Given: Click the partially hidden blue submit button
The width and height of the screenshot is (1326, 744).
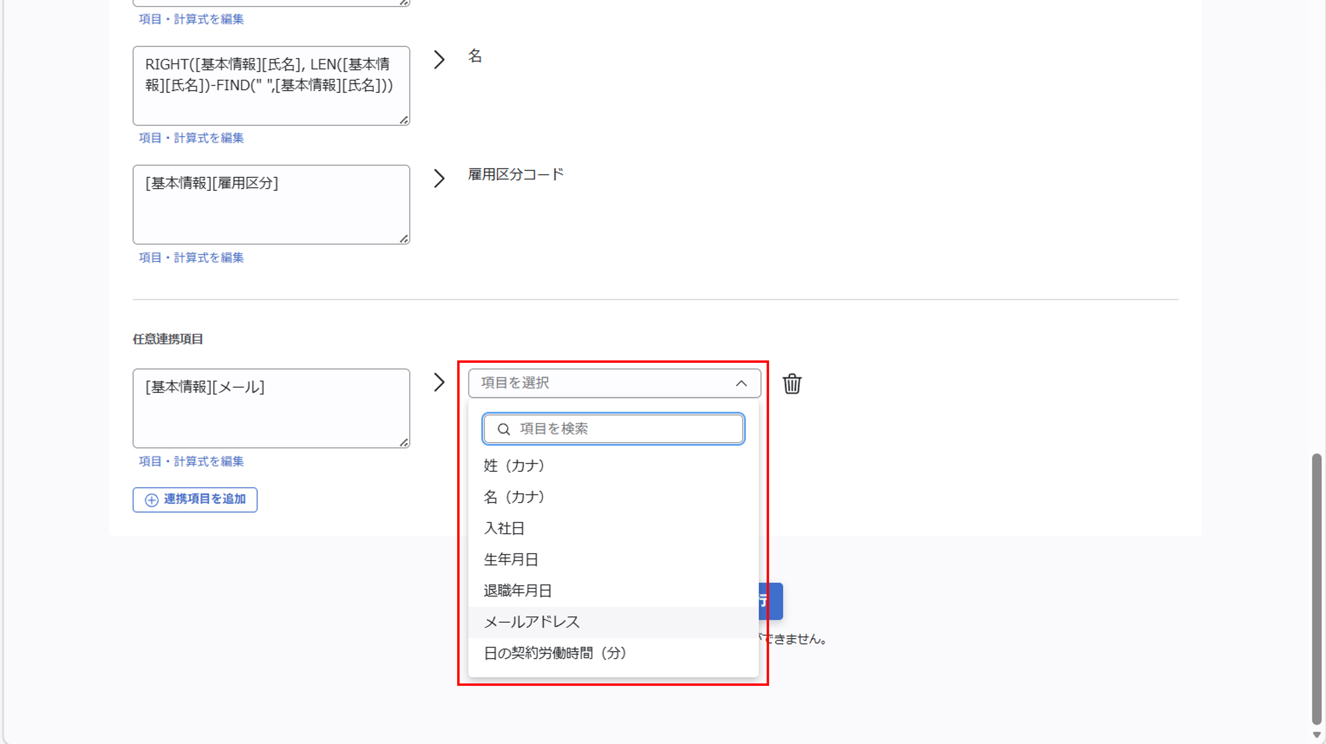Looking at the screenshot, I should coord(771,601).
